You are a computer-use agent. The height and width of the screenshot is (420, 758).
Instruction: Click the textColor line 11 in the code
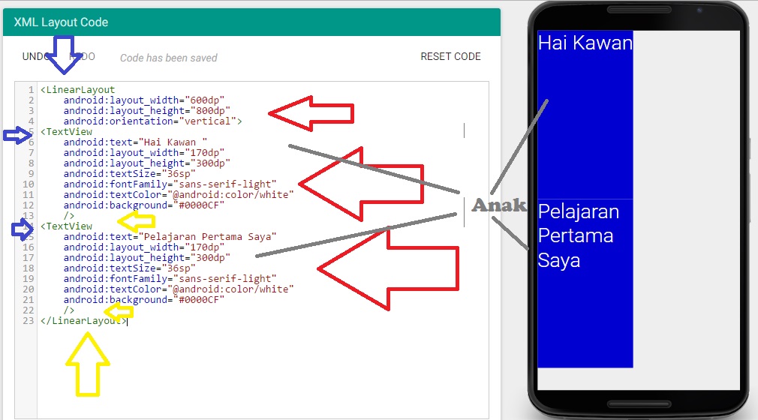[179, 195]
